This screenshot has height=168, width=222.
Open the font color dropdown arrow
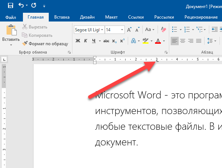[x=164, y=41]
